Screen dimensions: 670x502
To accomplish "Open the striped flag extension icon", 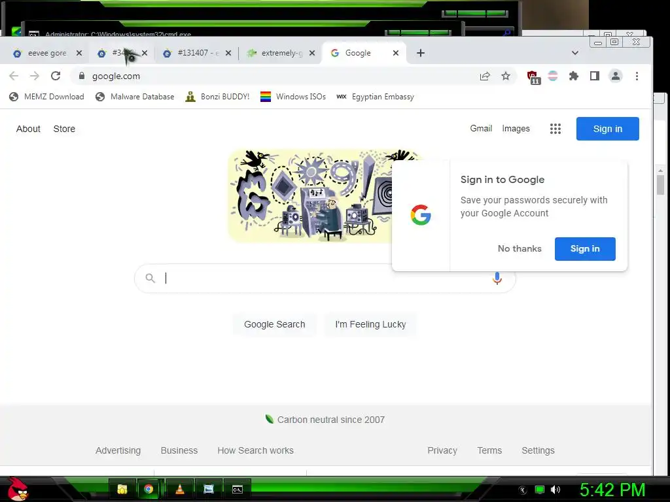I will [x=553, y=76].
